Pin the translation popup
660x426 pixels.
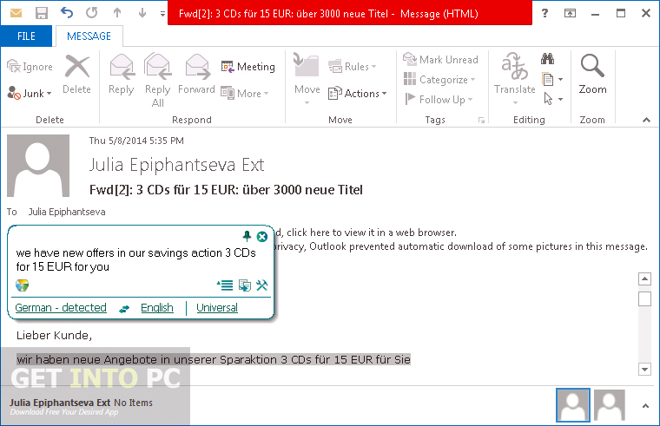[x=247, y=236]
